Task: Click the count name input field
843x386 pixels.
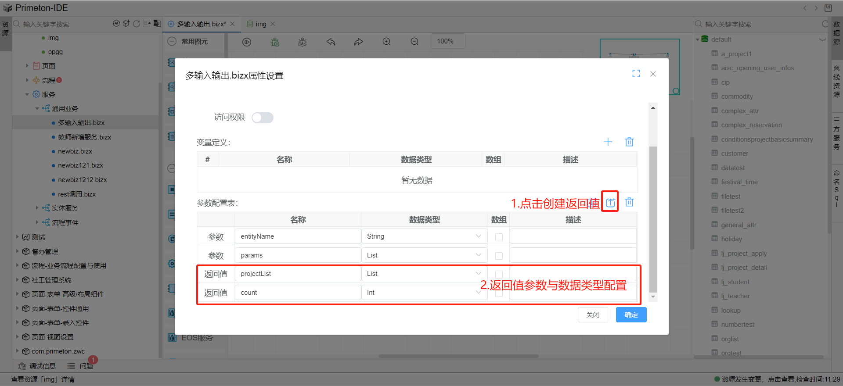Action: (298, 293)
